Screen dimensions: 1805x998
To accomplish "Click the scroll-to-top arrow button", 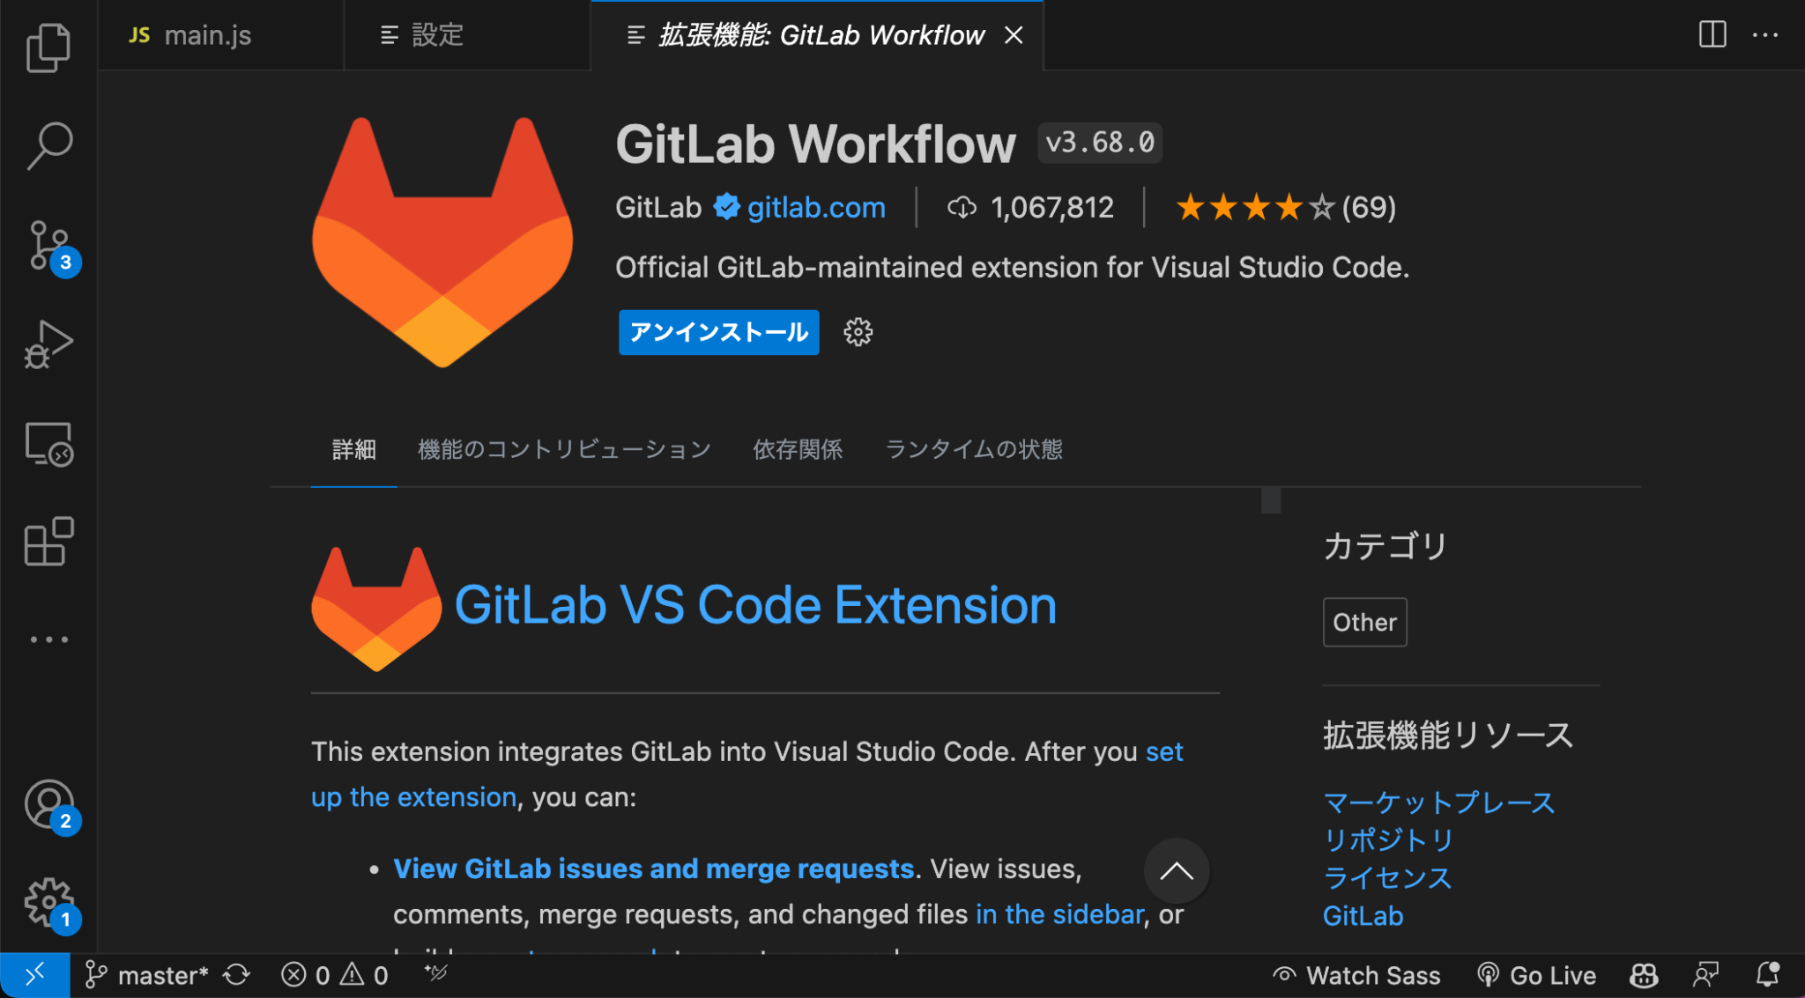I will tap(1176, 871).
